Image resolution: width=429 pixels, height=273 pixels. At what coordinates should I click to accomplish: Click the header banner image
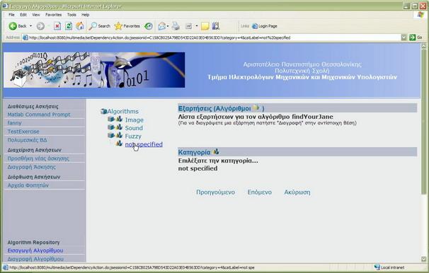(94, 70)
